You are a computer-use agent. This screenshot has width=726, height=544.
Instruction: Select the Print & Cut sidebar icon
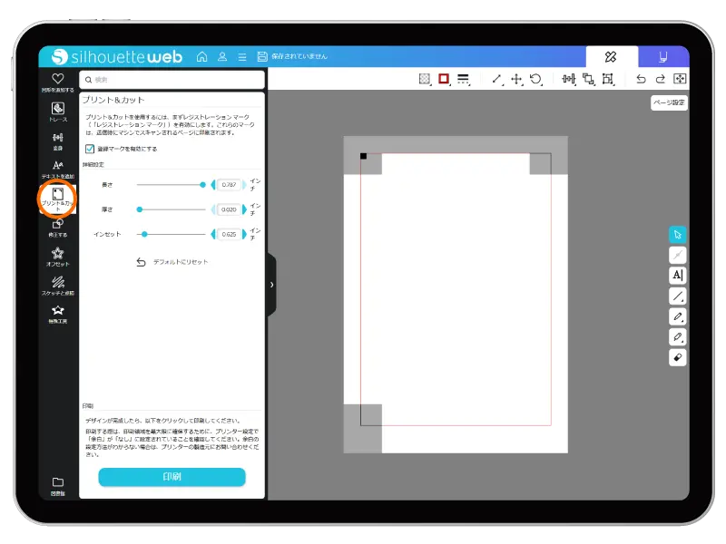[x=58, y=197]
